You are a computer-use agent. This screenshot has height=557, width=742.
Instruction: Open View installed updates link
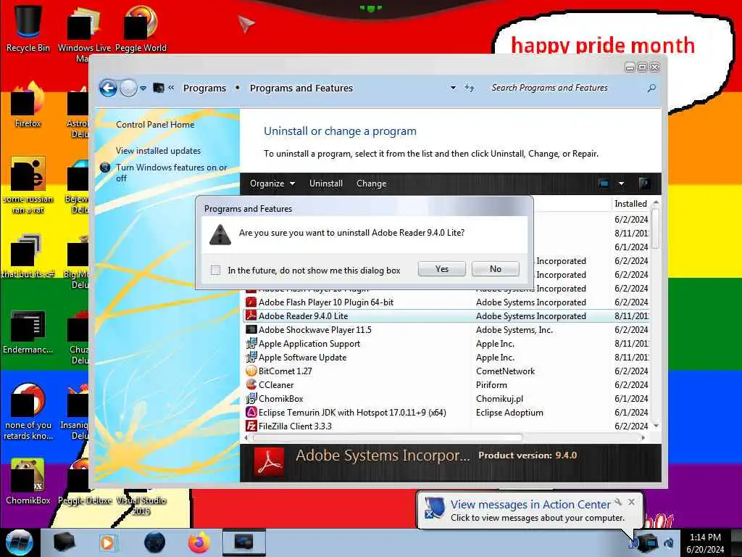(158, 151)
